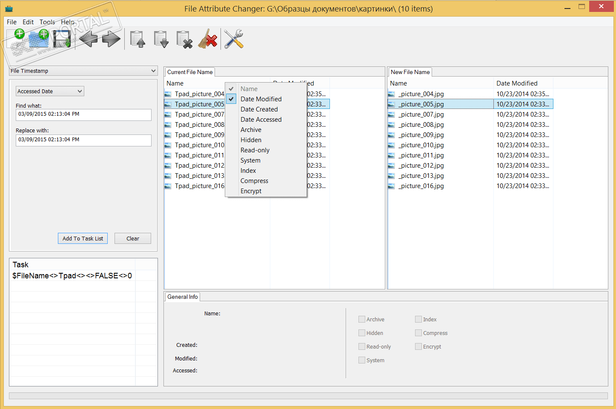
Task: Select Encrypt in the column context menu
Action: [266, 191]
